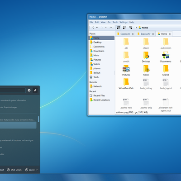Go up to the parent folder
Screen dimensions: 181x181
(111, 28)
